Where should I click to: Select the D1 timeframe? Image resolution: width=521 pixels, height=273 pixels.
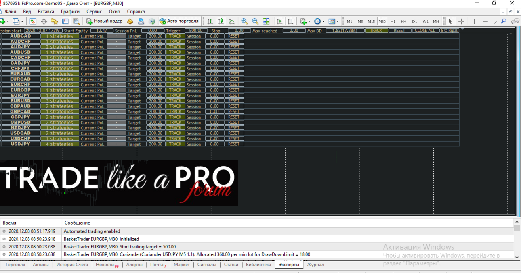tap(414, 21)
